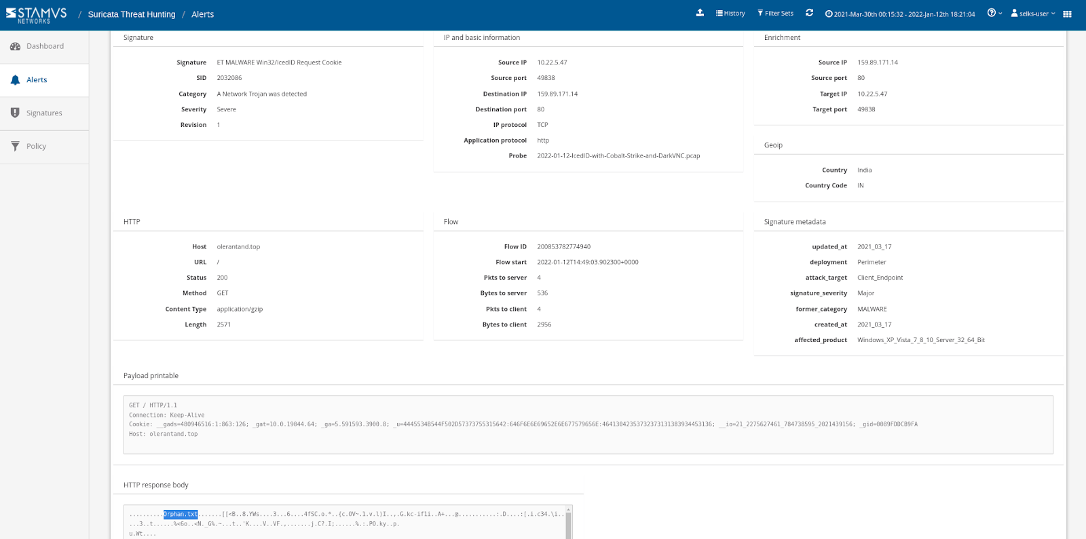Screen dimensions: 1086x539
Task: Click the category value A Network Trojan was detected
Action: (x=262, y=94)
